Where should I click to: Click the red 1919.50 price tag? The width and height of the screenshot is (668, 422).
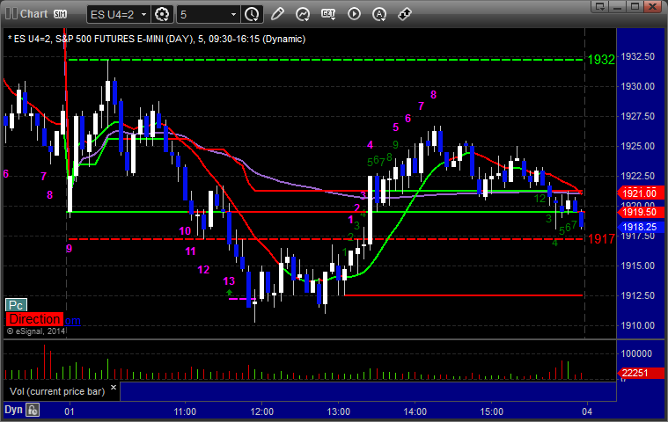pos(639,212)
